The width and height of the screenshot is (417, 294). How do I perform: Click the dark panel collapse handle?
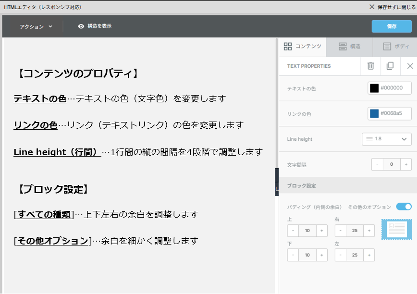pyautogui.click(x=277, y=182)
